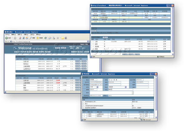This screenshot has width=184, height=131.
Task: Follow the Support link in header
Action: [x=82, y=44]
